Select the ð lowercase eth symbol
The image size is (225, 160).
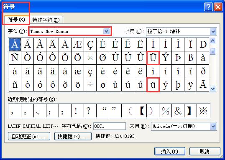[x=203, y=71]
